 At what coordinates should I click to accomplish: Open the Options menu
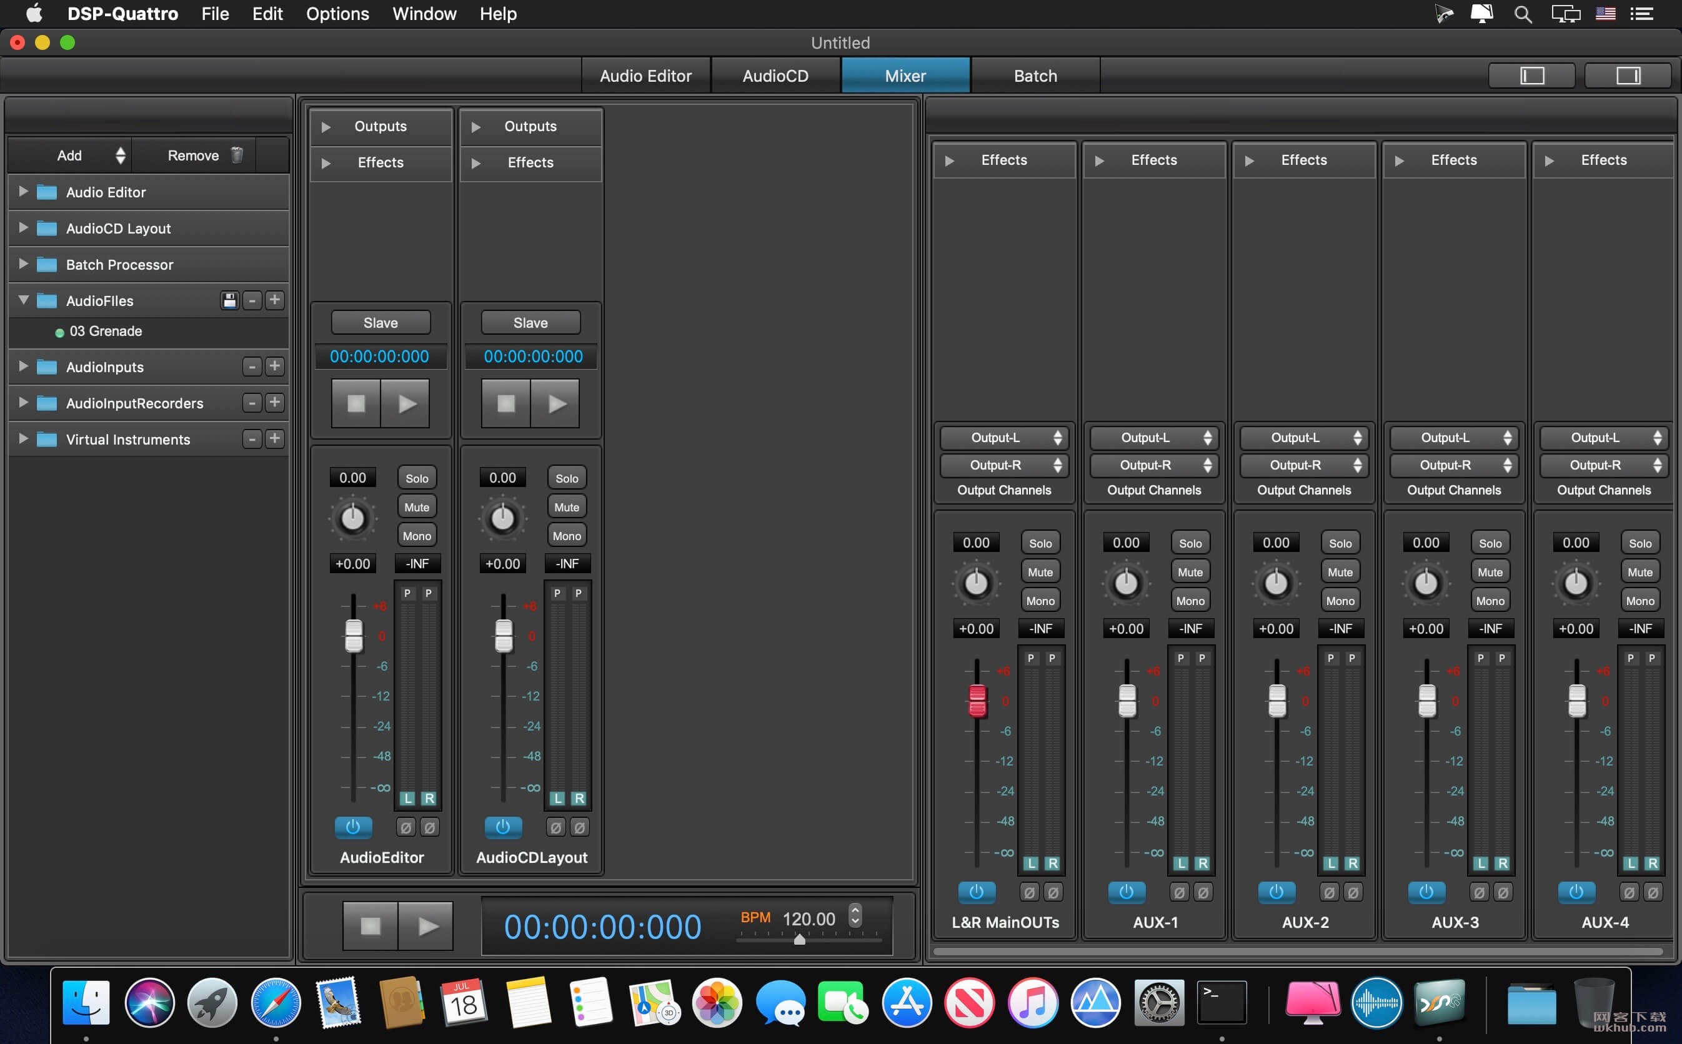337,14
